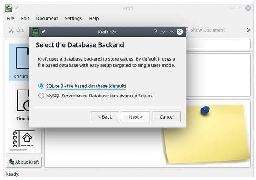Click the About Kraft button

pos(24,162)
